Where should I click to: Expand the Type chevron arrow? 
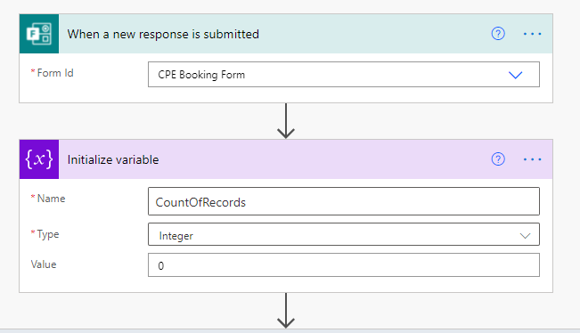525,235
